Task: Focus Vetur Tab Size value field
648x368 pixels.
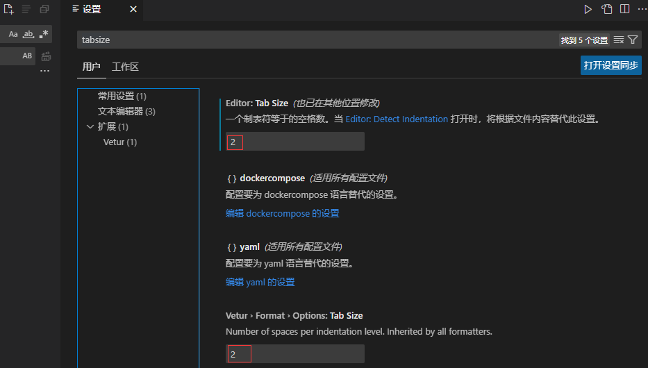Action: (295, 354)
